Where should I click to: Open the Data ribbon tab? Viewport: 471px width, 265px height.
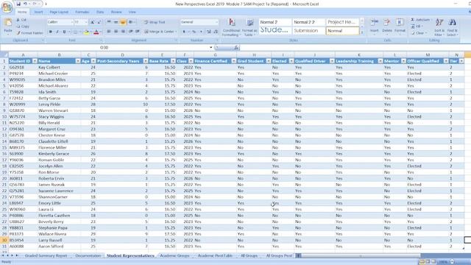click(100, 12)
